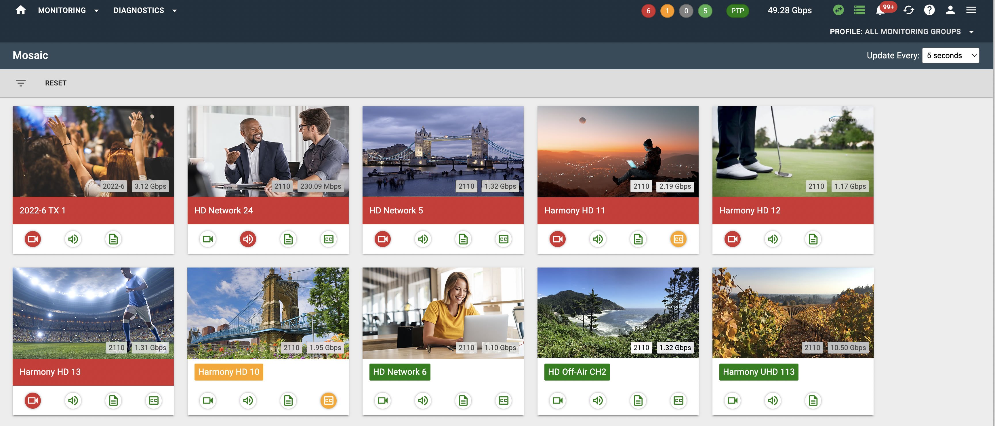Open the hamburger menu icon
Viewport: 995px width, 426px height.
pyautogui.click(x=971, y=10)
